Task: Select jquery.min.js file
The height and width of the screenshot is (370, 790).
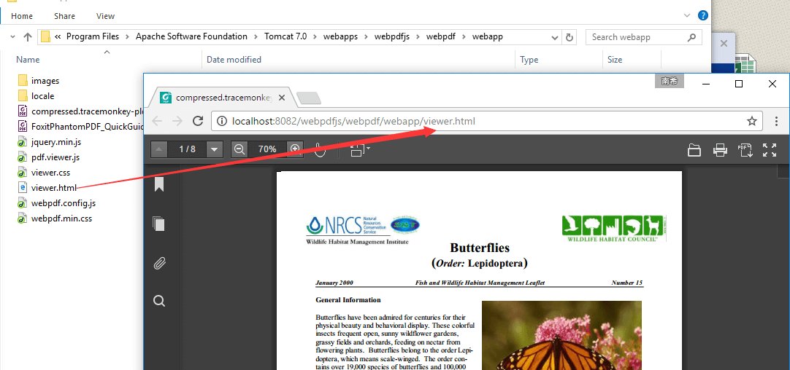Action: click(x=49, y=142)
